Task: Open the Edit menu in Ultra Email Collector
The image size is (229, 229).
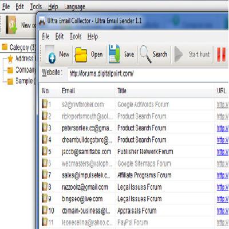Action: [x=60, y=36]
